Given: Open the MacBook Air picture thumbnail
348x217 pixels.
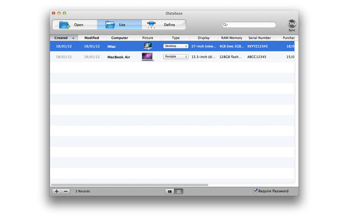Looking at the screenshot, I should [147, 56].
